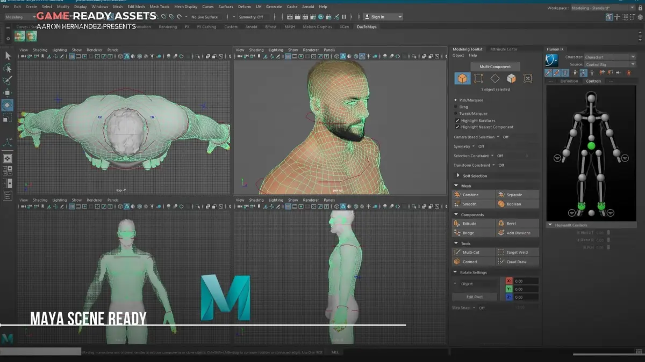Open the Character1 dropdown in HumanIK

610,57
